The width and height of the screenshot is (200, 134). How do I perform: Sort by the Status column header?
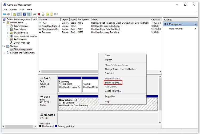point(120,19)
